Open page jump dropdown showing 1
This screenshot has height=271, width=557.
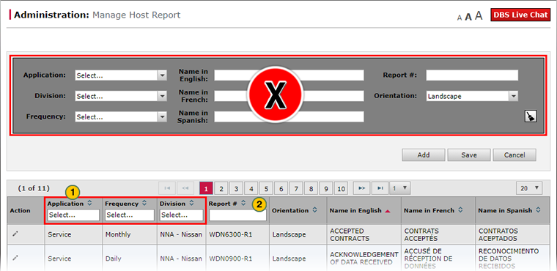click(400, 188)
